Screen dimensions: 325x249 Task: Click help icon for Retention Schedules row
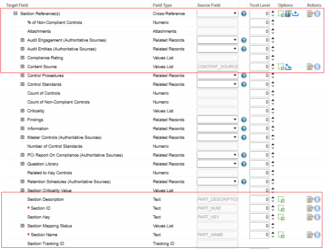(244, 182)
